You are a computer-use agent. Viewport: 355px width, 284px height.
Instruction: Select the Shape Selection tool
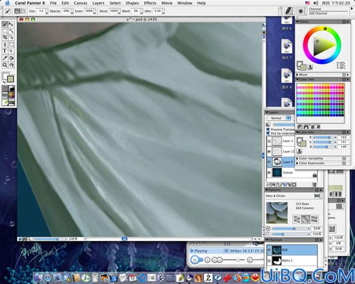coord(11,51)
